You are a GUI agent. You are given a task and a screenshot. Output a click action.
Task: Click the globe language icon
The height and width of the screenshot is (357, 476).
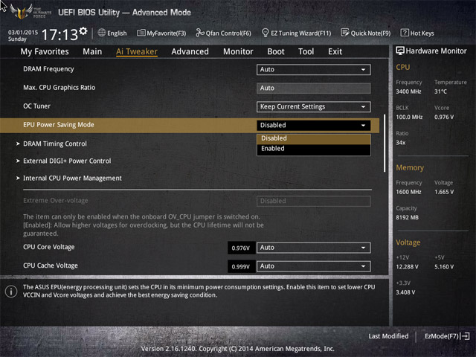pyautogui.click(x=102, y=33)
